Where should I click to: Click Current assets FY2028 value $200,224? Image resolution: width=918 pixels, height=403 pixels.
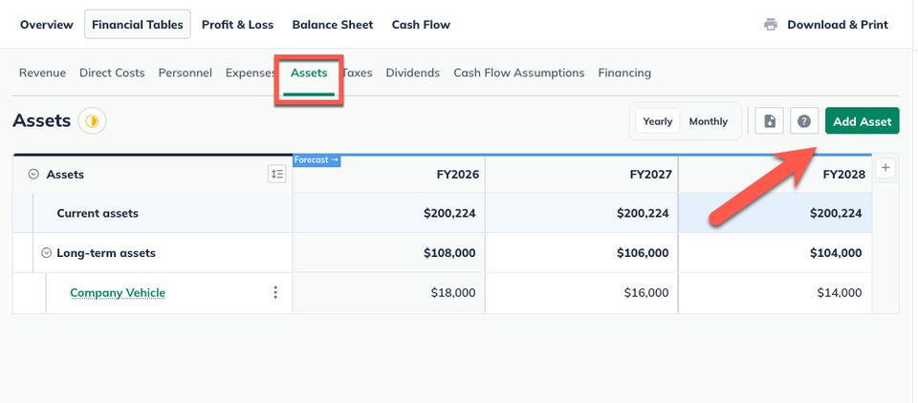click(x=836, y=214)
